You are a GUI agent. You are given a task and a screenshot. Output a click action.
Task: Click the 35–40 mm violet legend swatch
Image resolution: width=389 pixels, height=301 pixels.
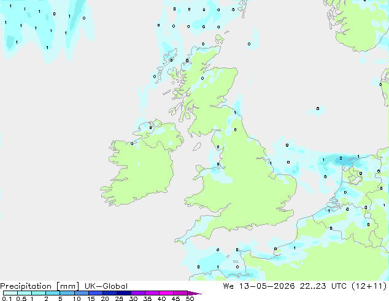coord(152,293)
